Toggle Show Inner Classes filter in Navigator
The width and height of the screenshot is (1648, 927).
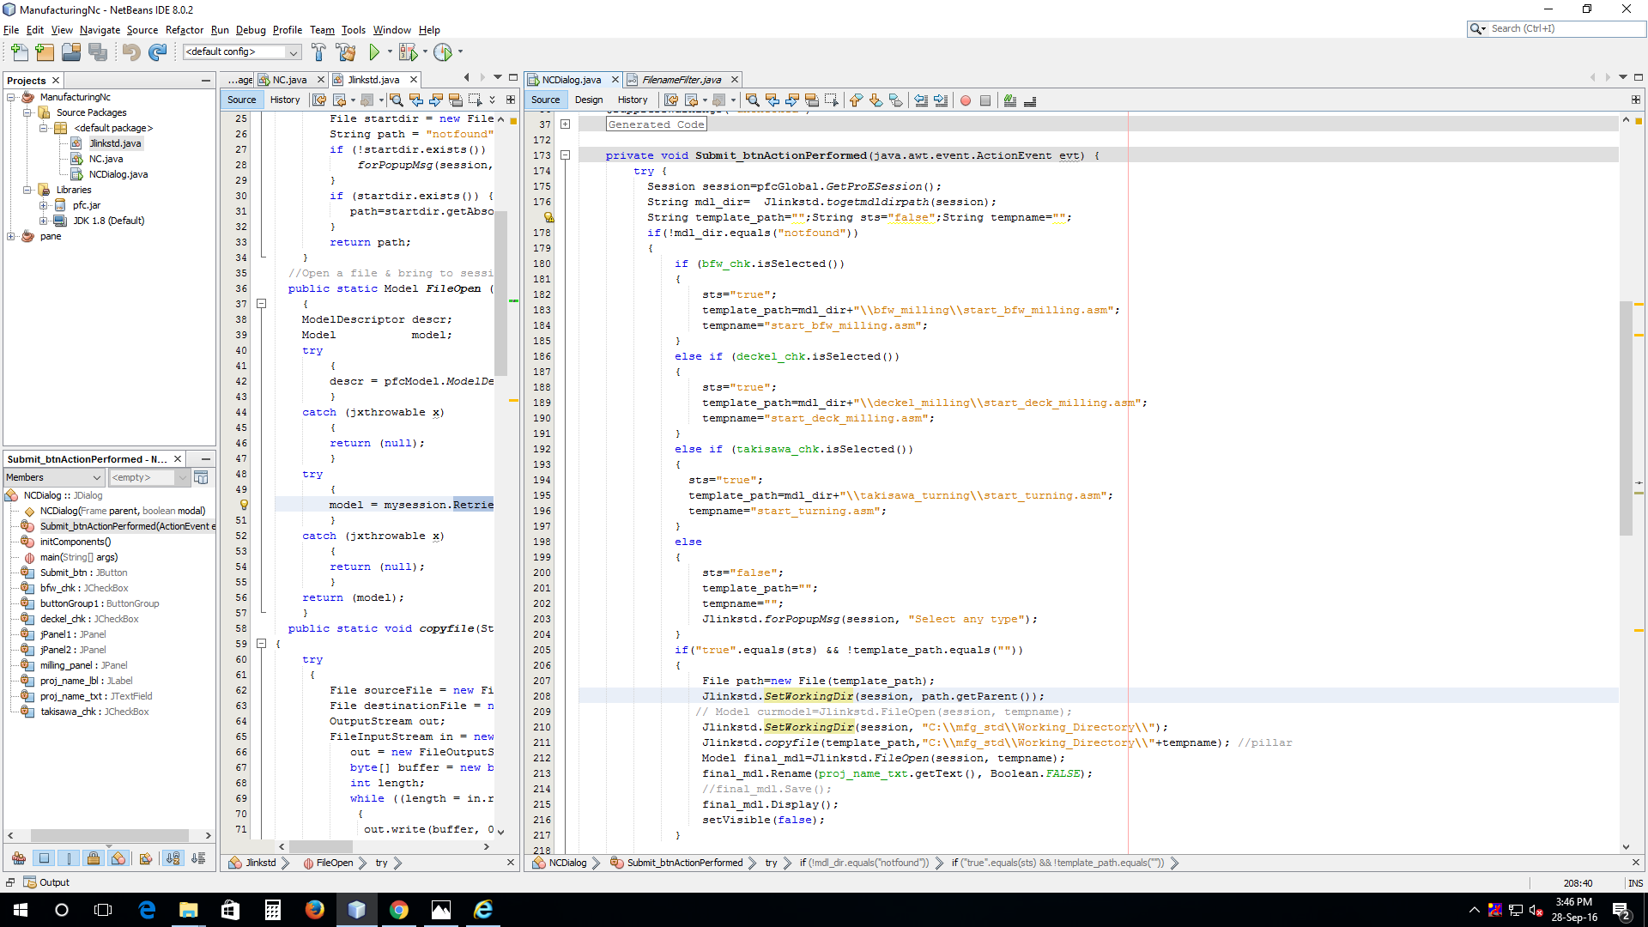[118, 858]
